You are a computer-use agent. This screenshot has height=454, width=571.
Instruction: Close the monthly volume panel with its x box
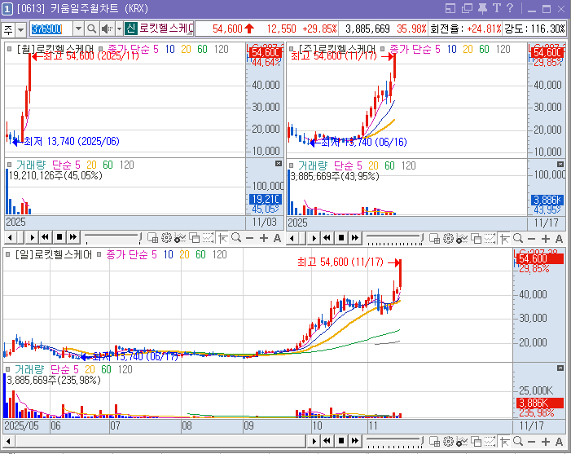[279, 164]
